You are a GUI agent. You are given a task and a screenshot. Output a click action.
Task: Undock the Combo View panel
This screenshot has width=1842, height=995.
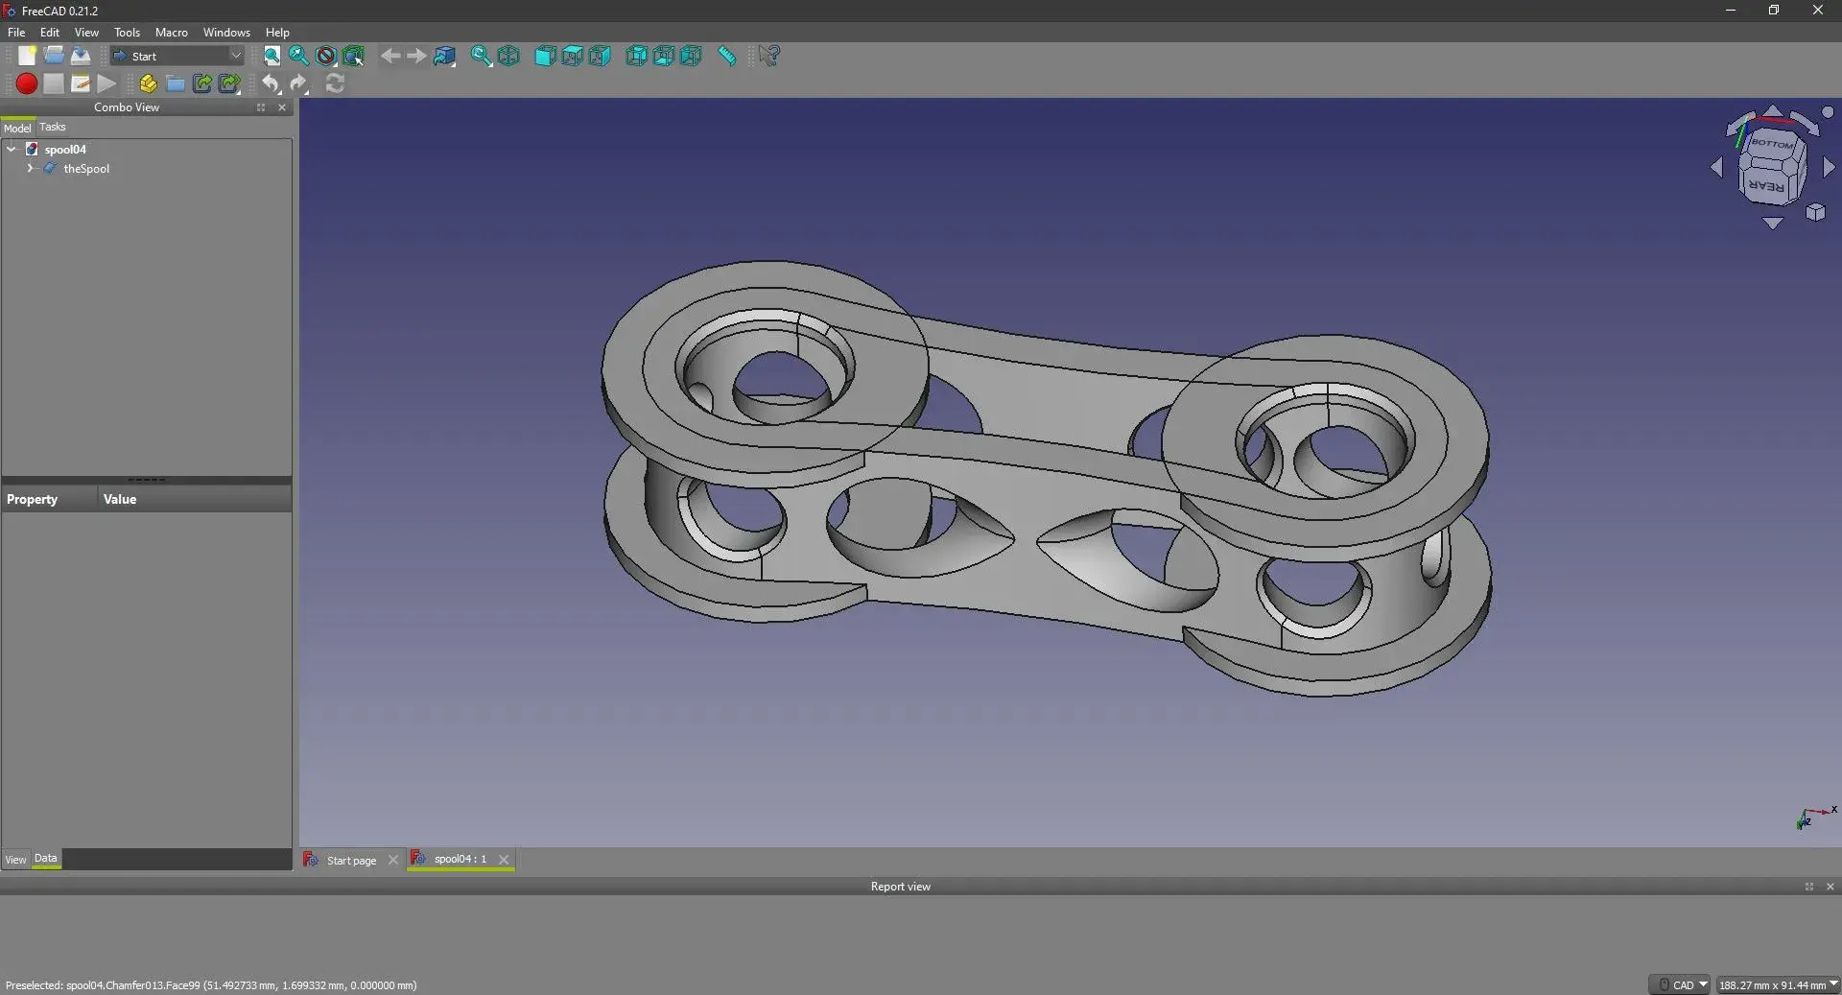tap(261, 107)
